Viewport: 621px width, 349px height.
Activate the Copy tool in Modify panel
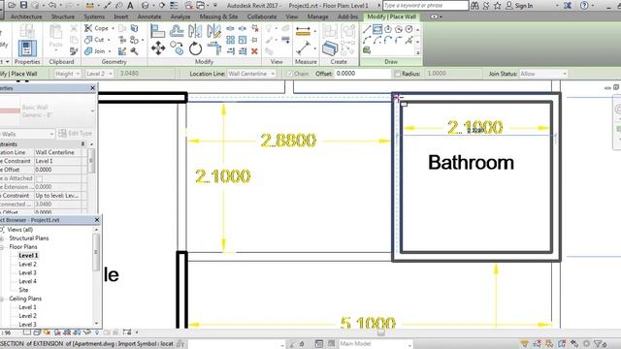click(177, 48)
